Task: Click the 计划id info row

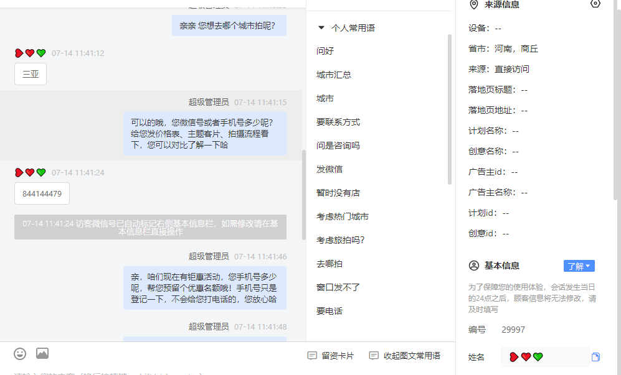Action: click(489, 213)
